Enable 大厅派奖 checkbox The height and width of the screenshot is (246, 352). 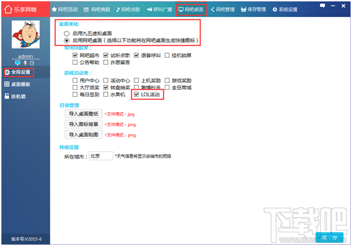point(75,87)
